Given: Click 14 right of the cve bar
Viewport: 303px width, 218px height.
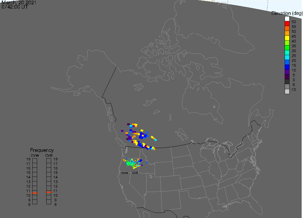Looking at the screenshot, I should (x=55, y=177).
